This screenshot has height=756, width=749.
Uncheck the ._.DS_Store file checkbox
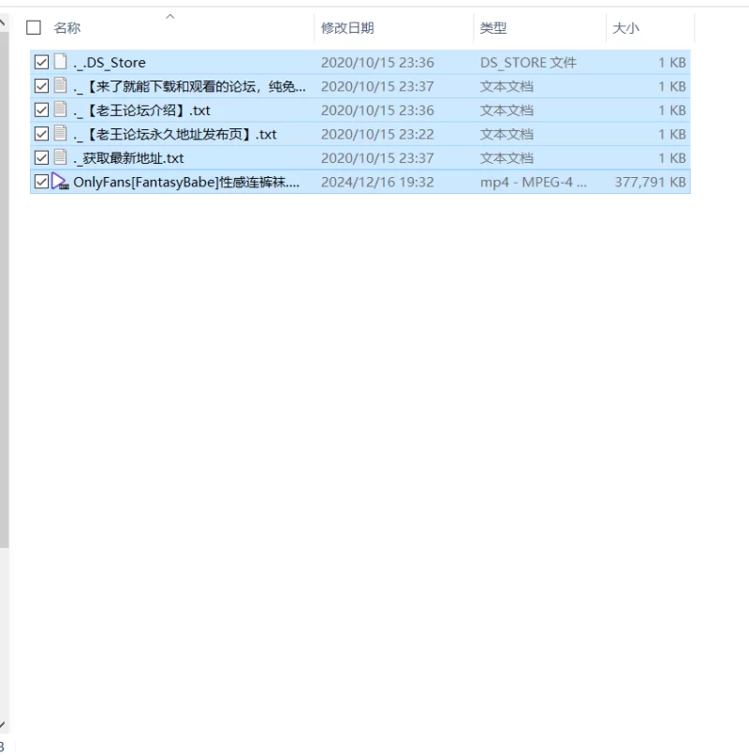coord(41,62)
